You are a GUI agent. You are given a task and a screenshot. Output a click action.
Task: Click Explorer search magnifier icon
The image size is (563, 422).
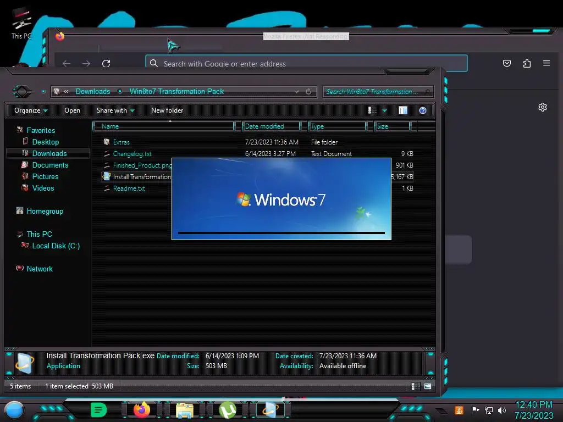click(427, 92)
